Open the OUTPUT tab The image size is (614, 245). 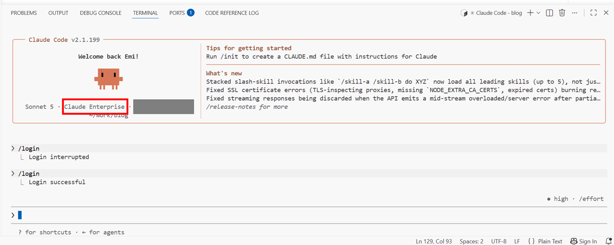[x=59, y=13]
